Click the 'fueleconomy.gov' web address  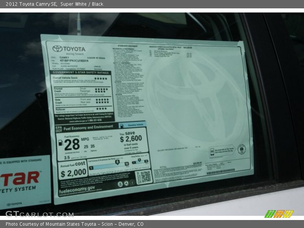(x=77, y=189)
